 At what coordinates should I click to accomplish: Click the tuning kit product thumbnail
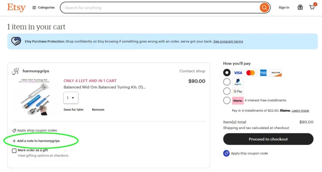[x=36, y=97]
